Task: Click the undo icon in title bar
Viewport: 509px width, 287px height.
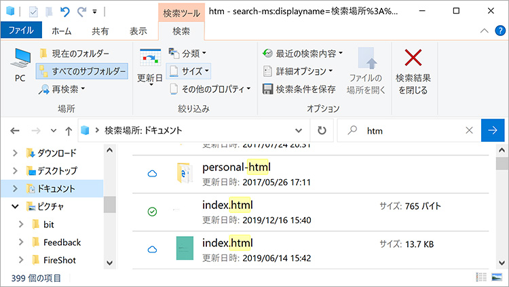Action: coord(65,12)
